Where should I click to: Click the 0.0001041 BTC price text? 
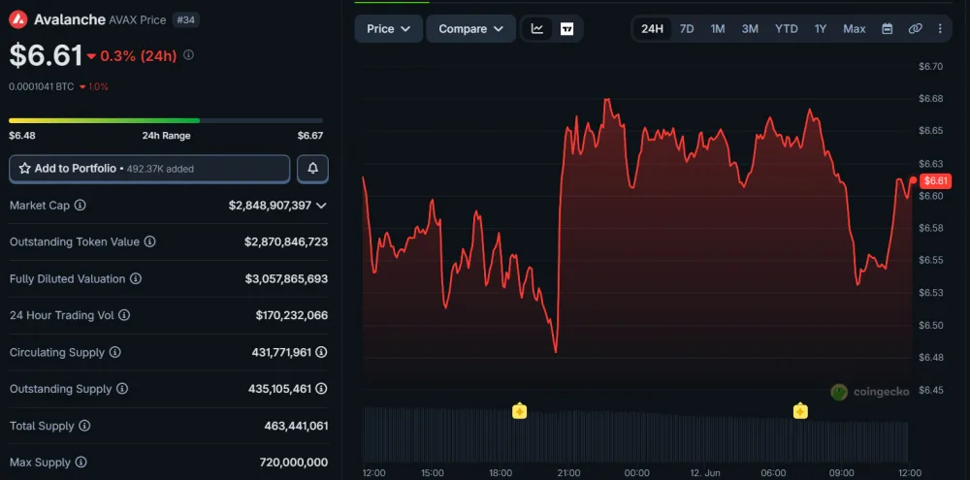pyautogui.click(x=42, y=86)
